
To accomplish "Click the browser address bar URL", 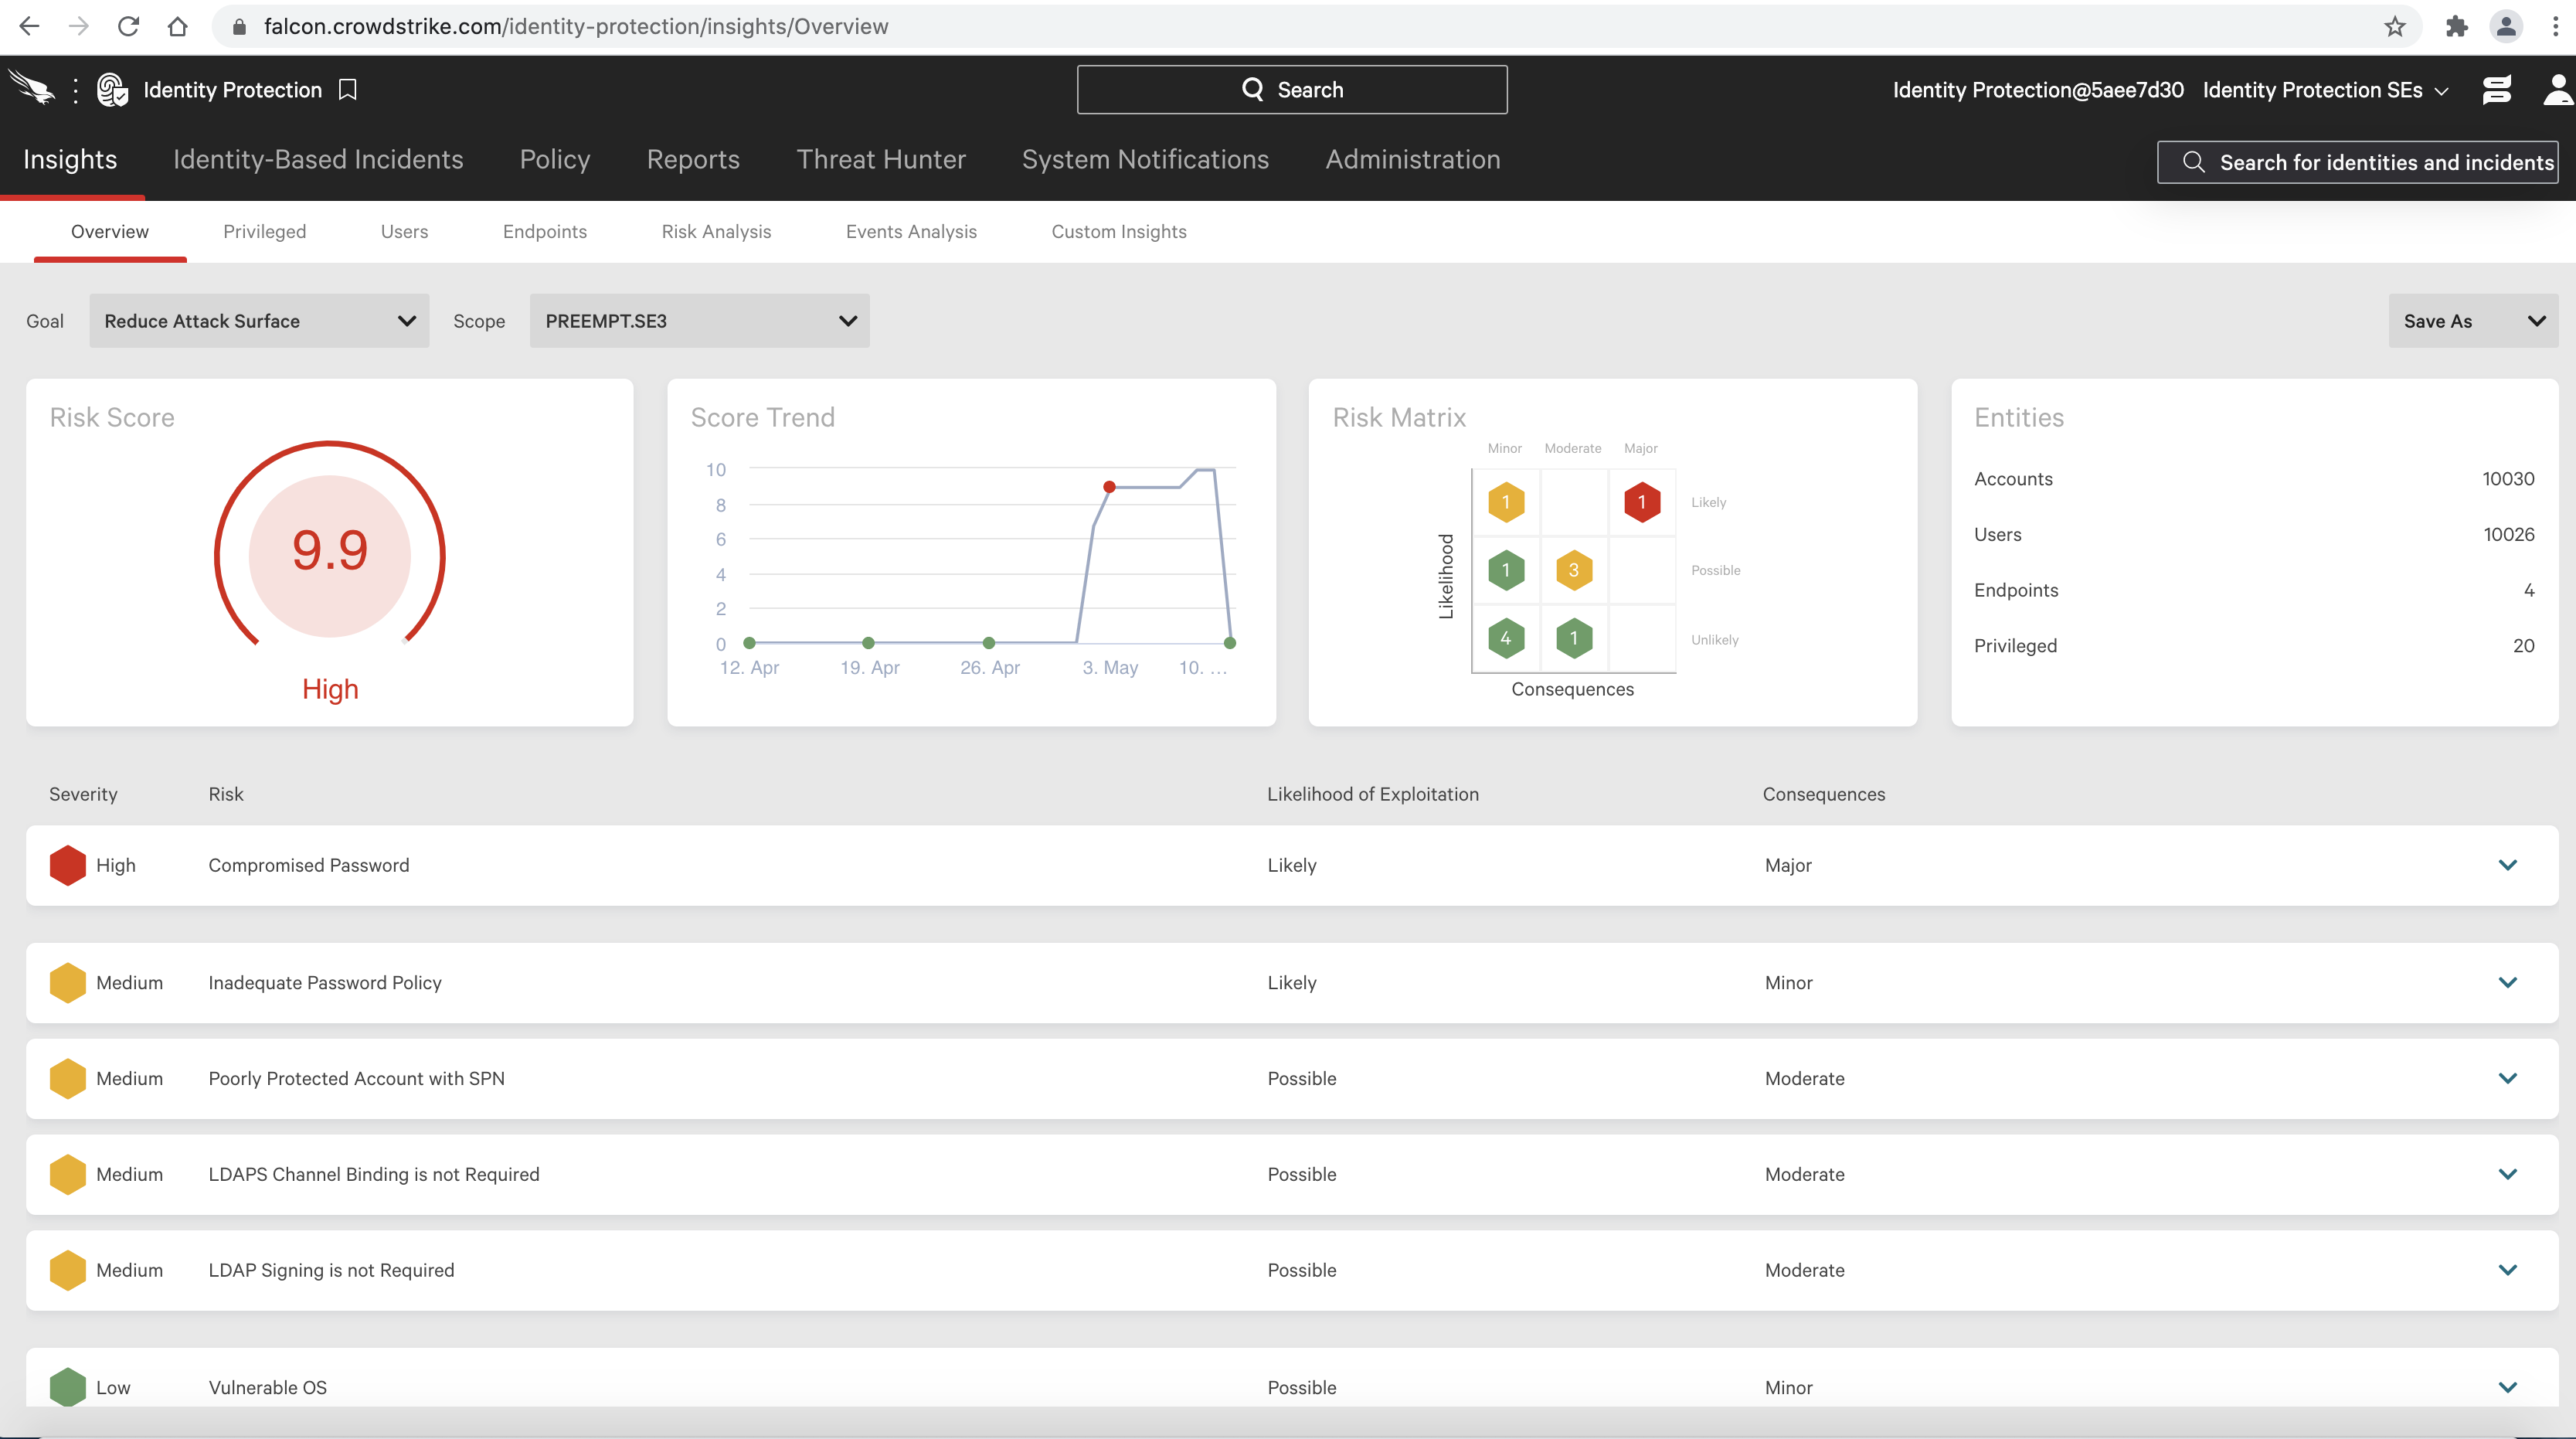I will click(x=576, y=26).
